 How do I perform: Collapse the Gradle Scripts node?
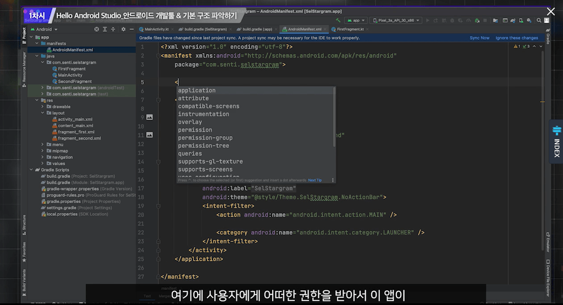[31, 170]
